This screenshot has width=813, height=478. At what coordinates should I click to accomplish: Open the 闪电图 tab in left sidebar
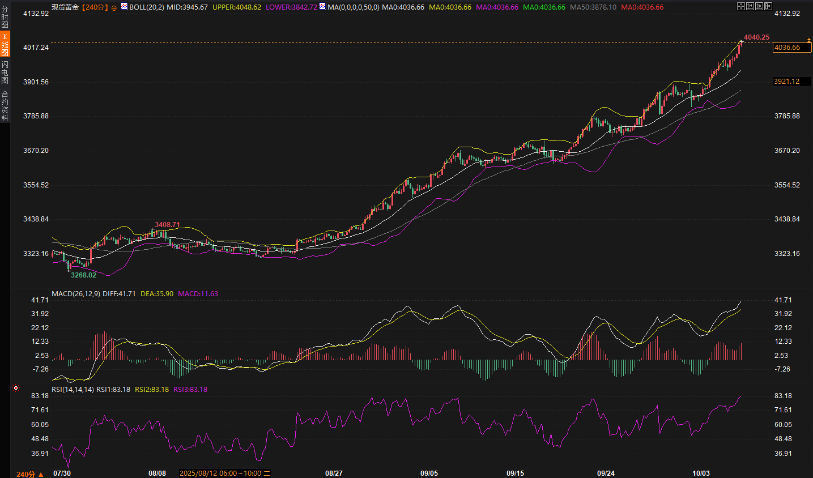(5, 72)
